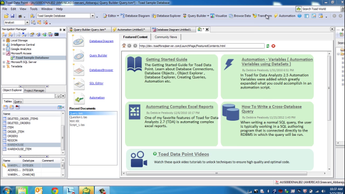Open Automation from the toolbar
The width and height of the screenshot is (345, 194).
285,16
